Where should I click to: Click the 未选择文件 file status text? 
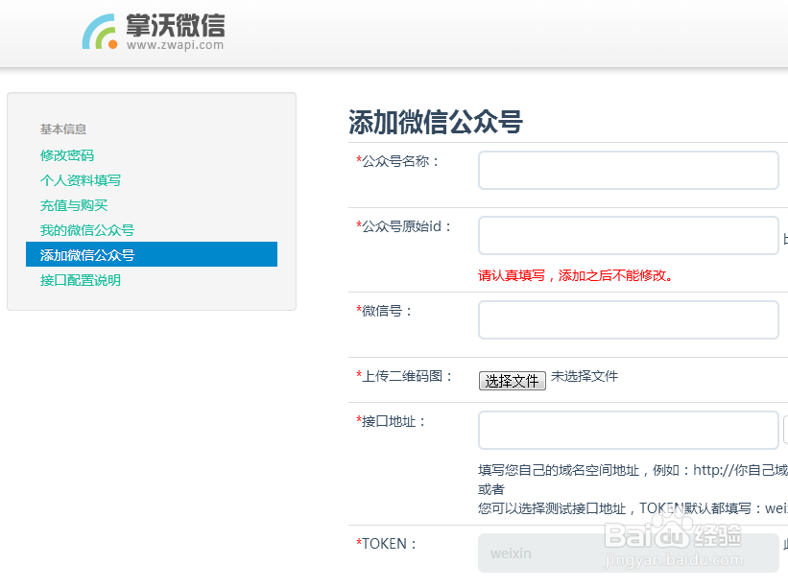[585, 376]
